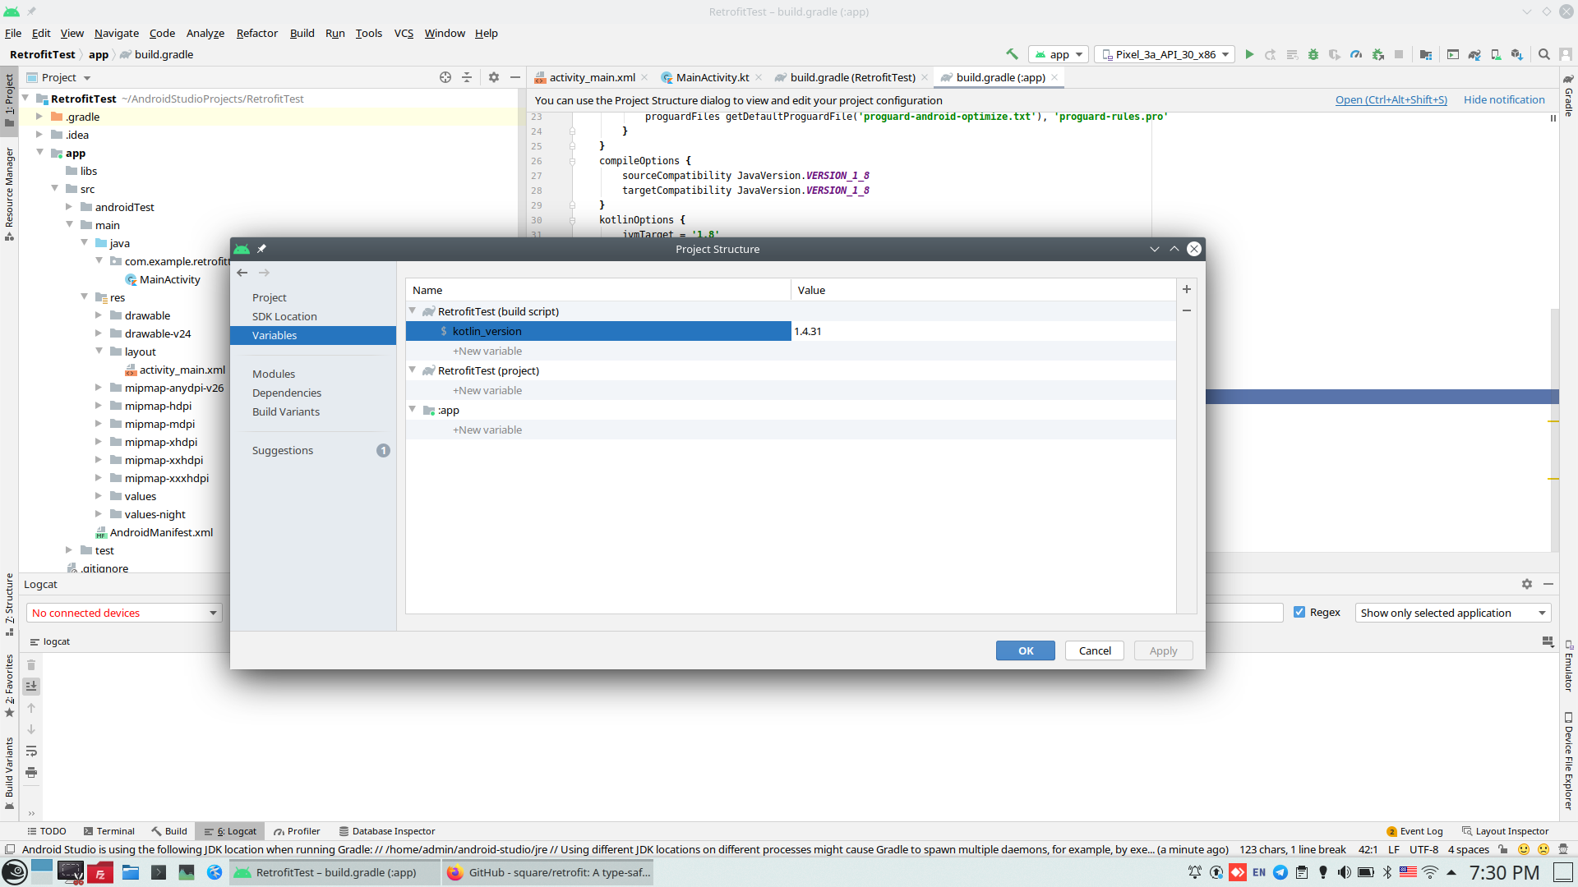Click the OK button in Project Structure

(x=1025, y=650)
